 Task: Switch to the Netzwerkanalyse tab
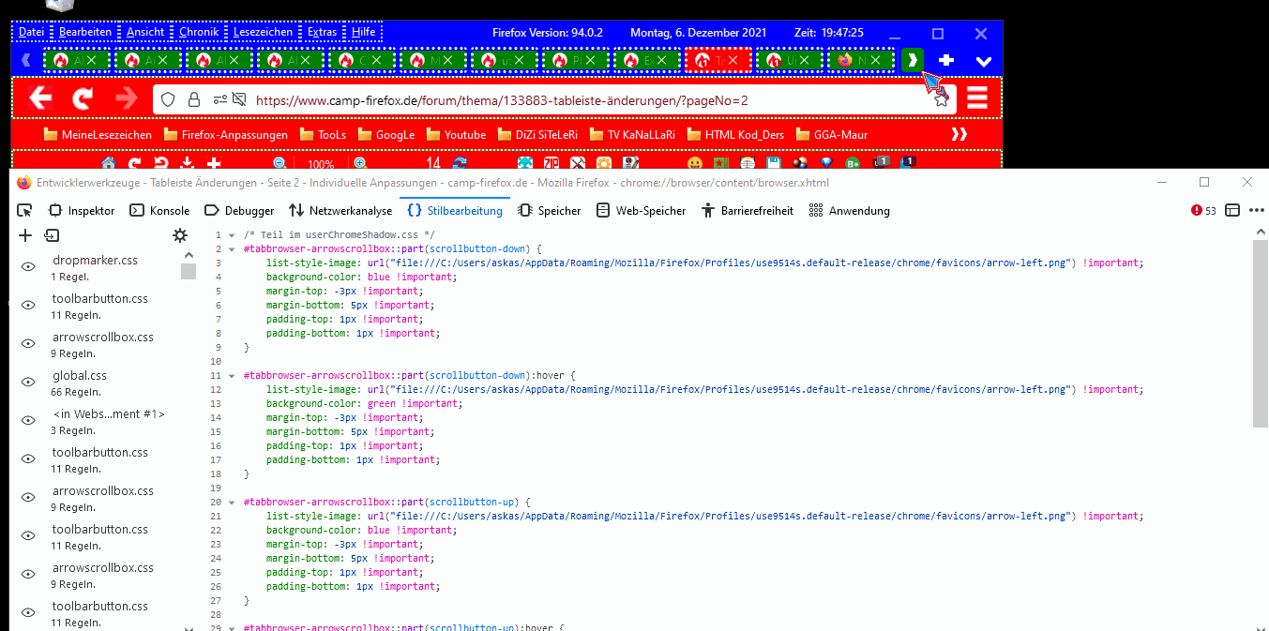pyautogui.click(x=340, y=211)
